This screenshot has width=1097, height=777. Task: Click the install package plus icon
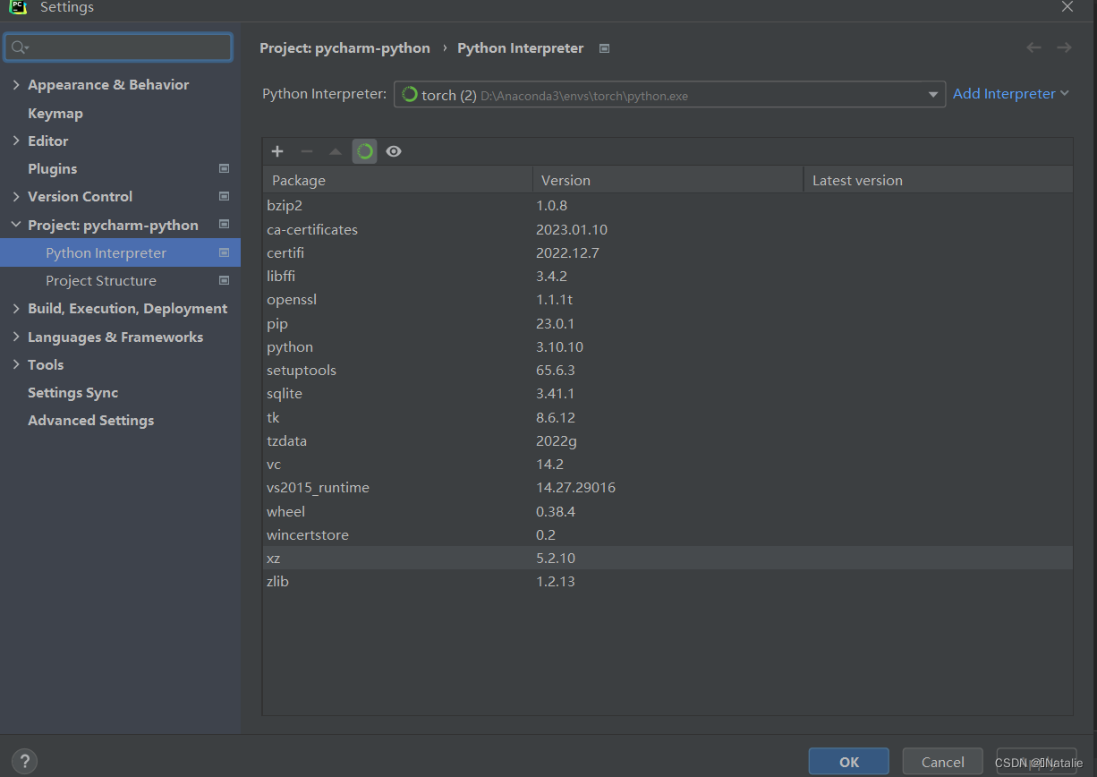[x=277, y=151]
